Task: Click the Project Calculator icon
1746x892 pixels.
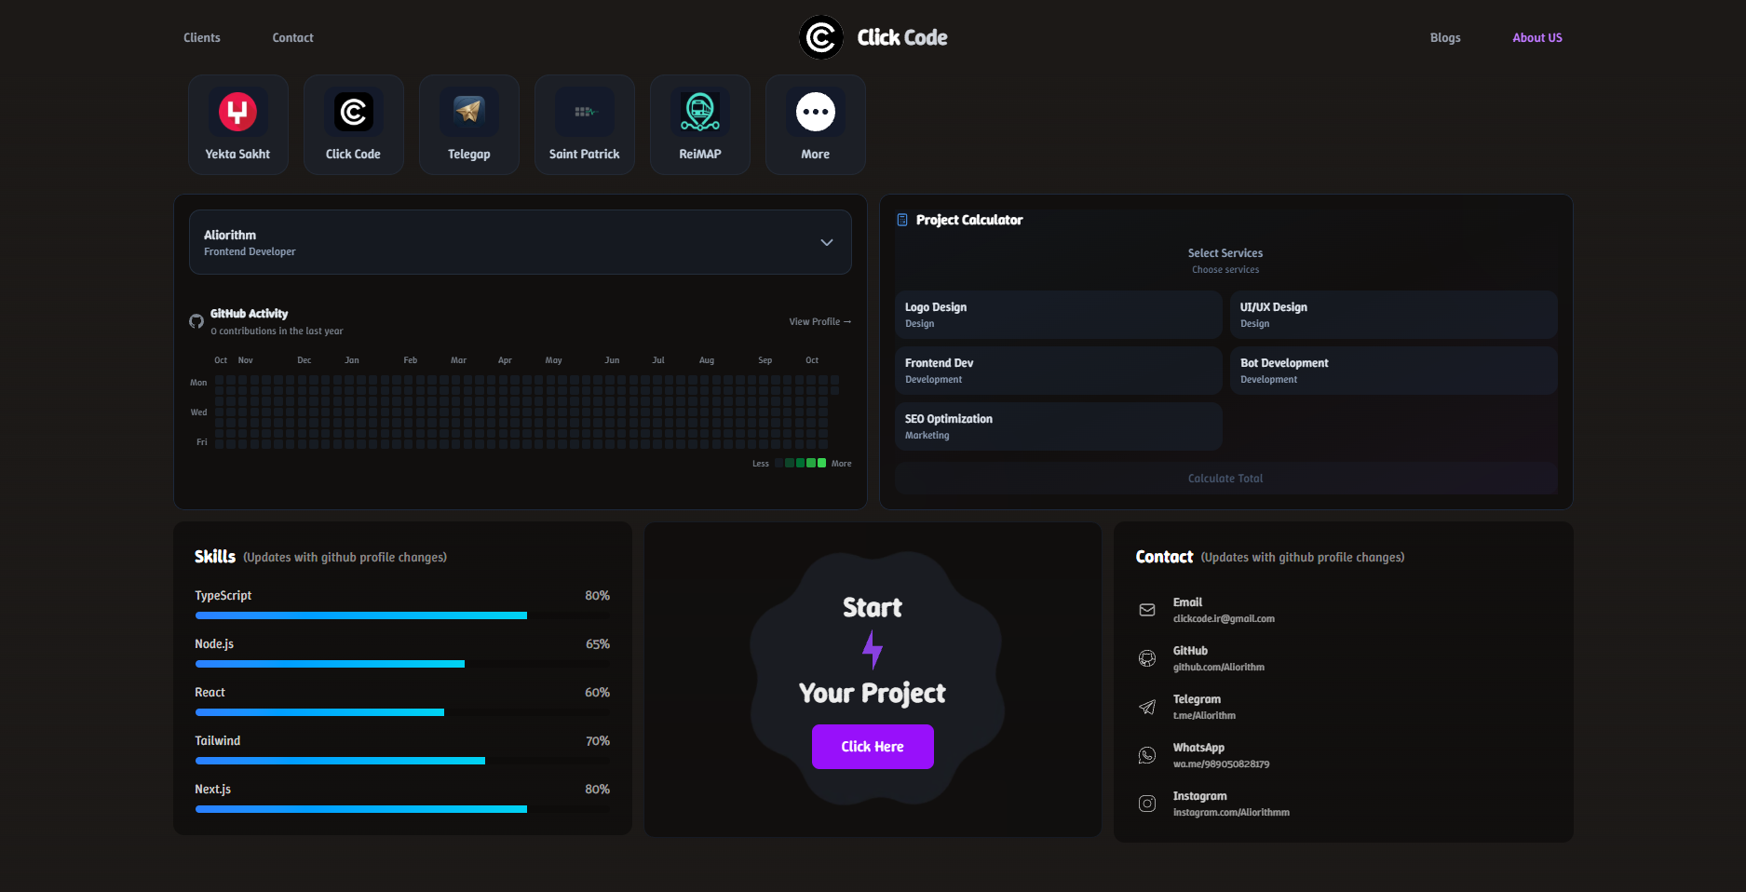Action: (901, 220)
